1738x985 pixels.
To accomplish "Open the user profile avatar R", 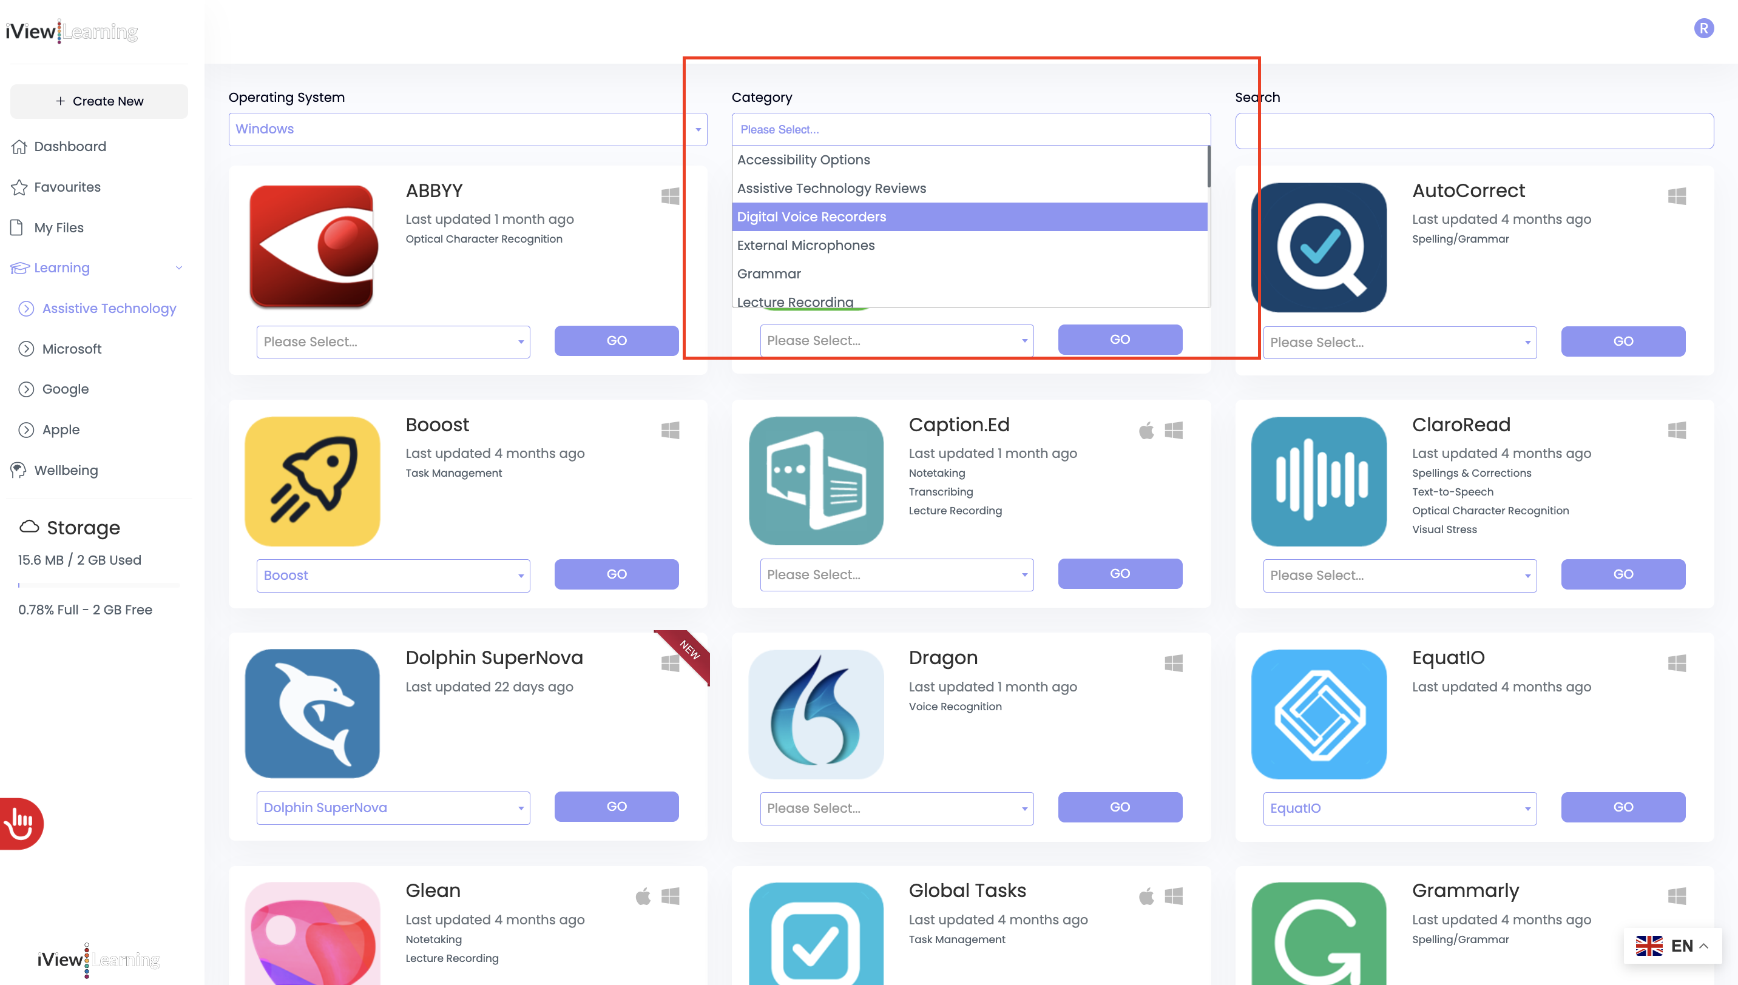I will point(1703,29).
